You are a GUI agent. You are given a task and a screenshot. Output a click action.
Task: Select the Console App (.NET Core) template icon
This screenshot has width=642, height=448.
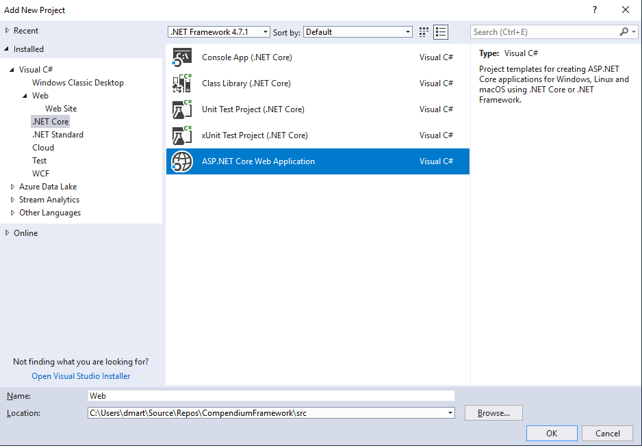181,57
